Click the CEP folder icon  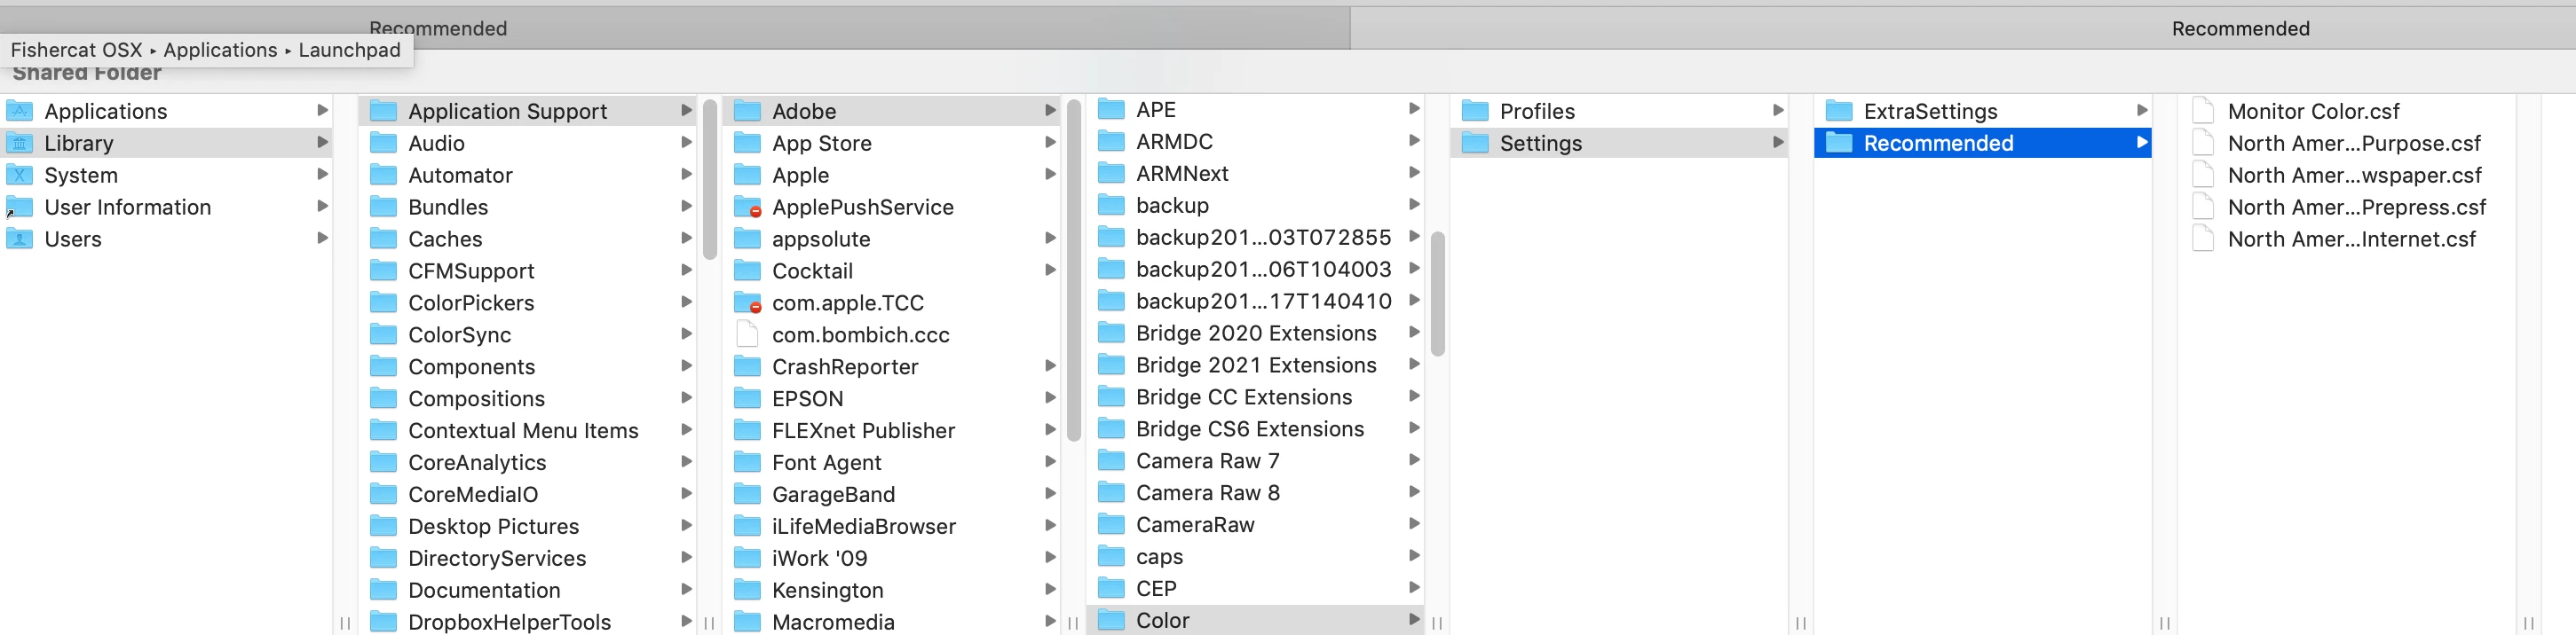[1111, 588]
